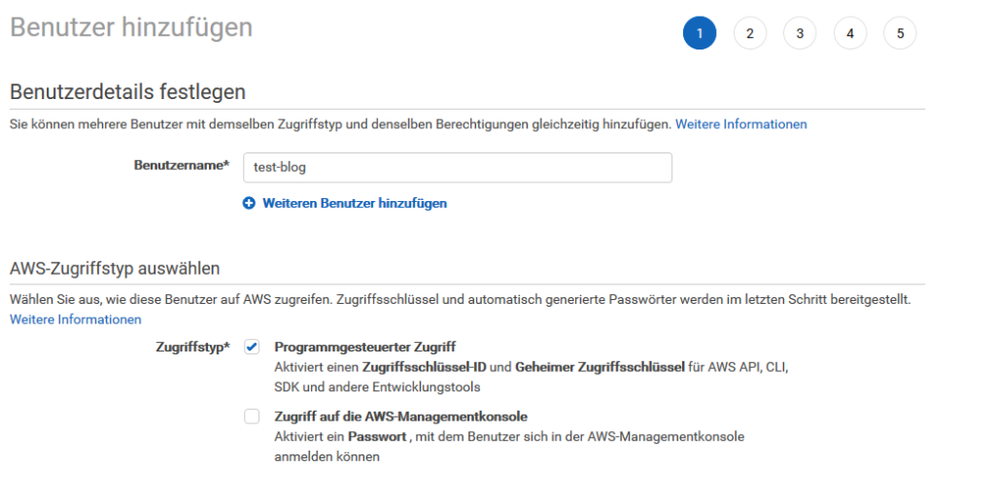Enable Zugriff auf die AWS-Managementkonsole checkbox
This screenshot has width=995, height=502.
[252, 417]
